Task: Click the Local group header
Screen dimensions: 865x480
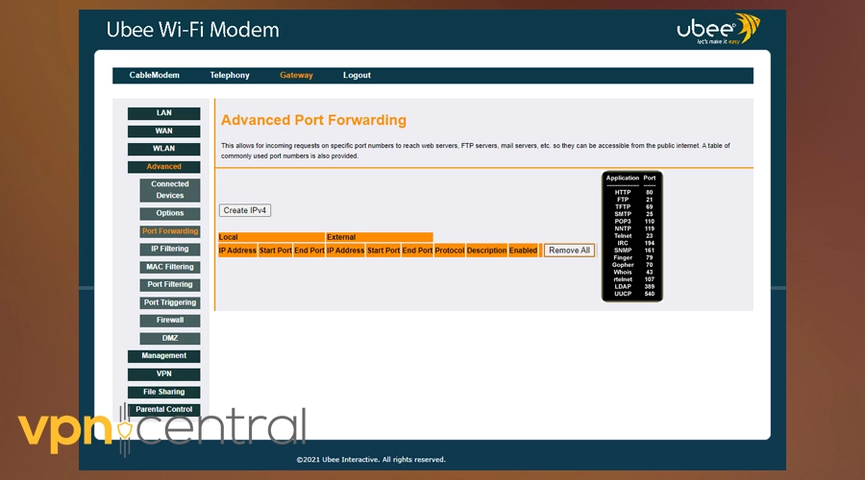Action: pos(271,237)
